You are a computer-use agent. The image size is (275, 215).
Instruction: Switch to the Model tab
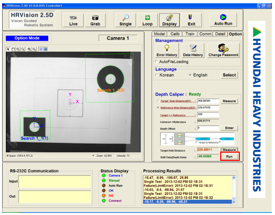[159, 34]
